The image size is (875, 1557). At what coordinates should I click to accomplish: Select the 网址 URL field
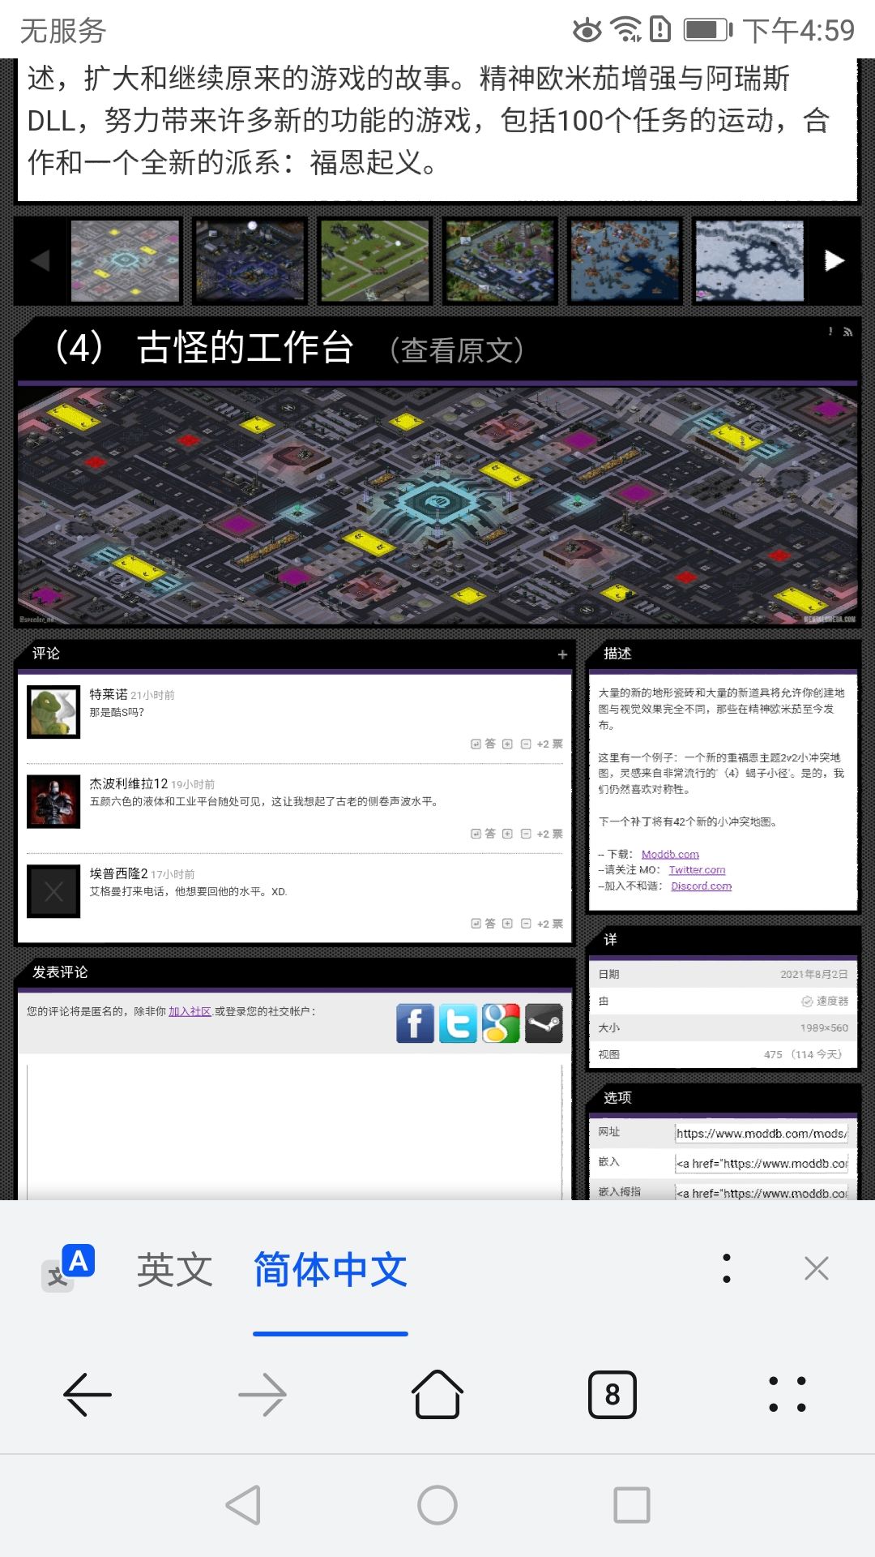[762, 1133]
